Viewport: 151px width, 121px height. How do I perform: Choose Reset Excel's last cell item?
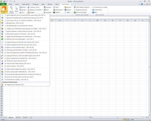(x=25, y=61)
